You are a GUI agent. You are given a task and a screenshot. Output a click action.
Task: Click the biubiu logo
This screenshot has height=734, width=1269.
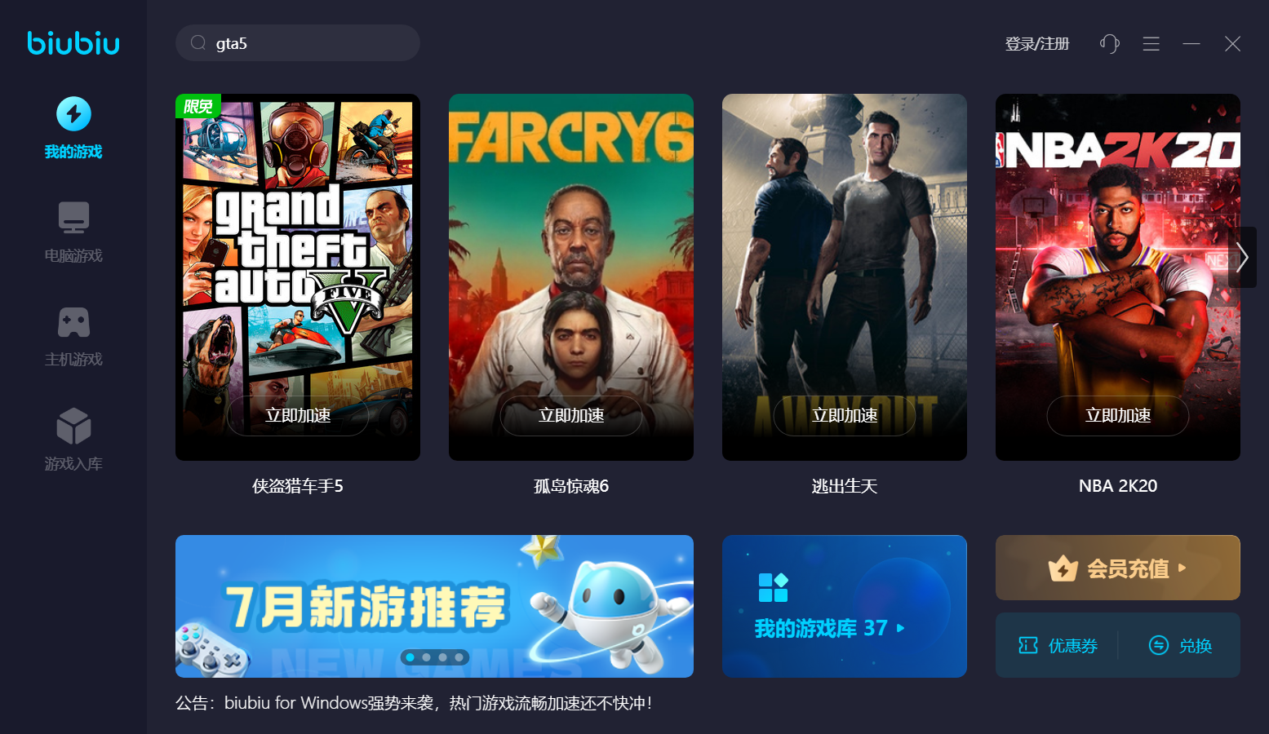(x=73, y=42)
